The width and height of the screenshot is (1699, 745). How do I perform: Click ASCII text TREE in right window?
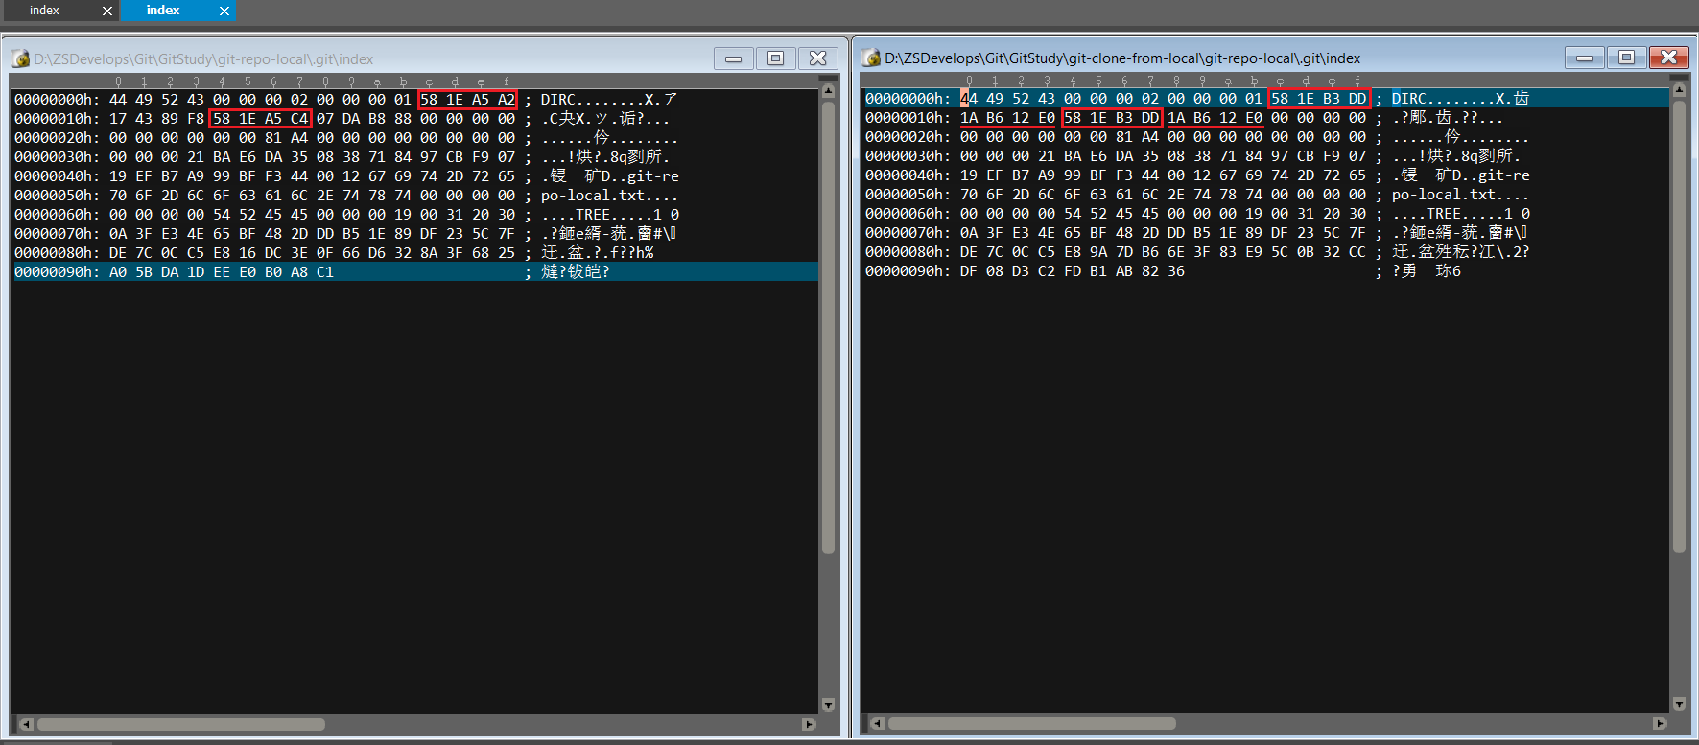[x=1444, y=214]
